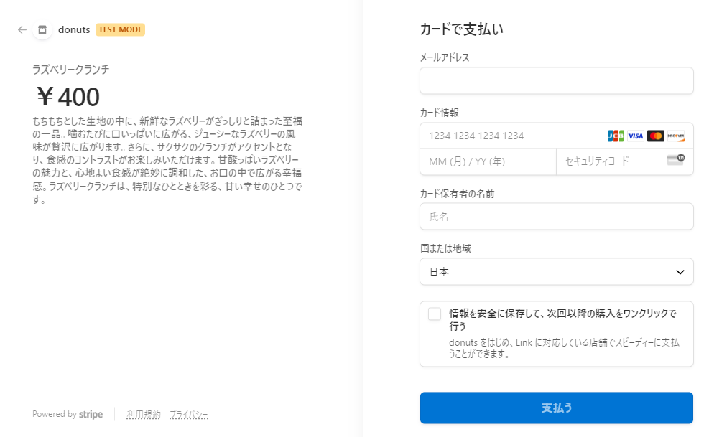Click the card number input field

tap(510, 136)
